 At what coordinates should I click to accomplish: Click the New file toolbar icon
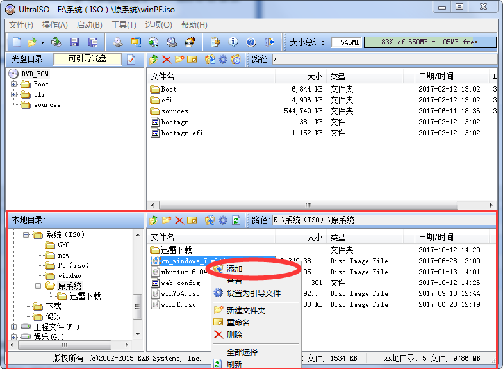pos(17,42)
